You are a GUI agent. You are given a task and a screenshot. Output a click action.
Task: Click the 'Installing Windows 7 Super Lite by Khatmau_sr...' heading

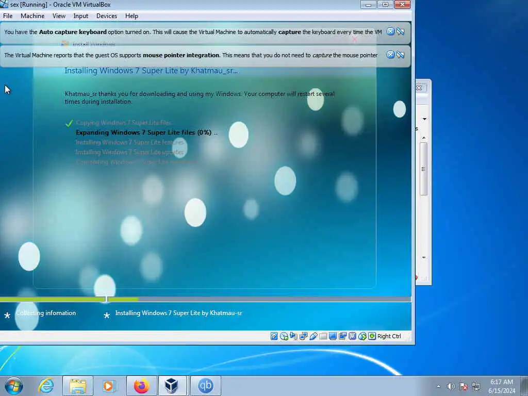pyautogui.click(x=151, y=71)
